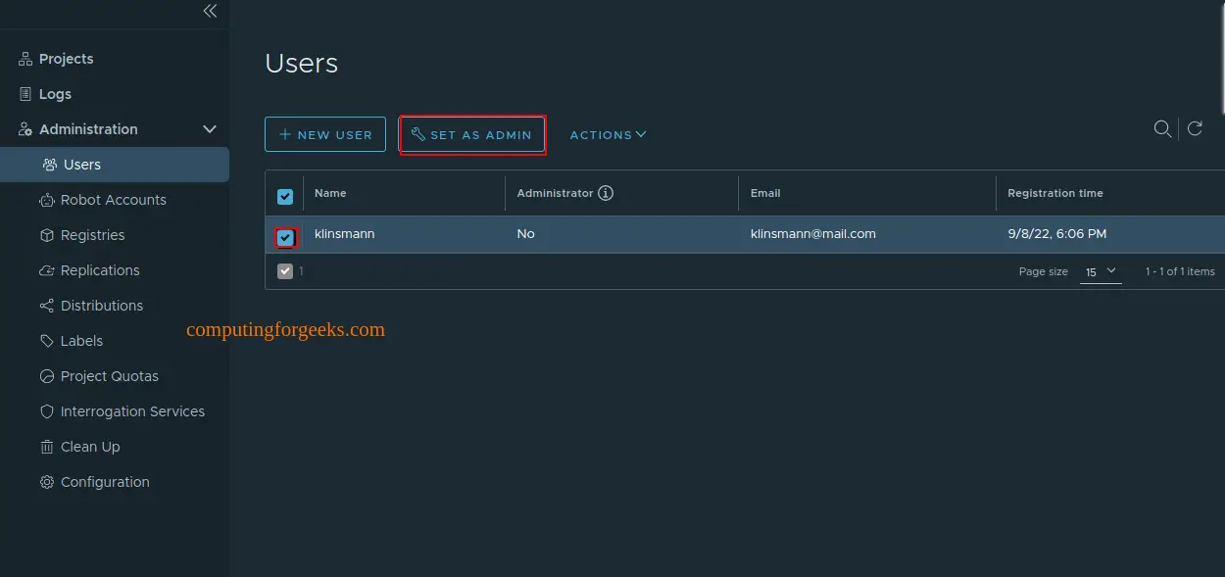Image resolution: width=1225 pixels, height=577 pixels.
Task: Toggle the select-all checkbox in the table header
Action: coord(285,195)
